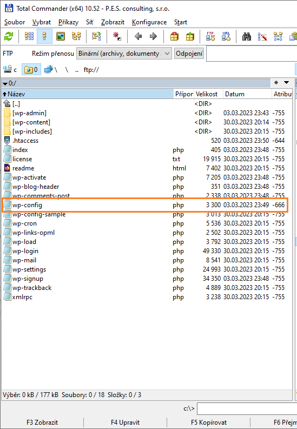This screenshot has width=297, height=429.
Task: Open the Start menu in the menu bar
Action: [181, 22]
